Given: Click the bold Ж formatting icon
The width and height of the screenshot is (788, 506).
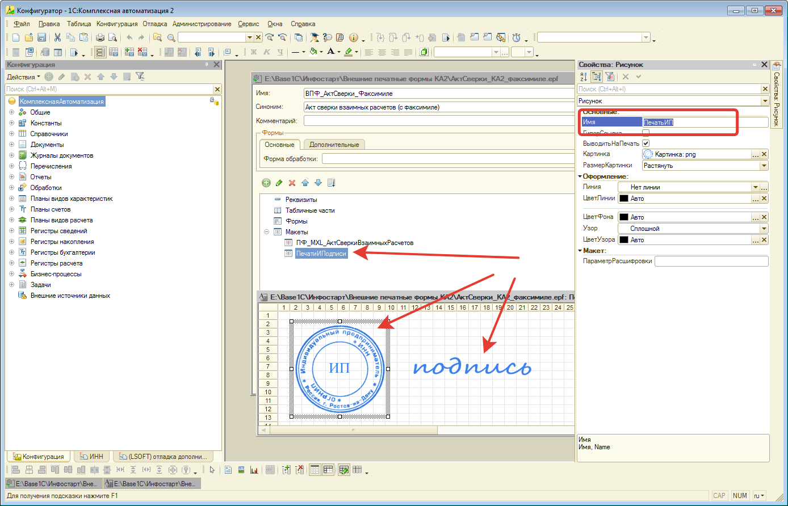Looking at the screenshot, I should click(254, 52).
